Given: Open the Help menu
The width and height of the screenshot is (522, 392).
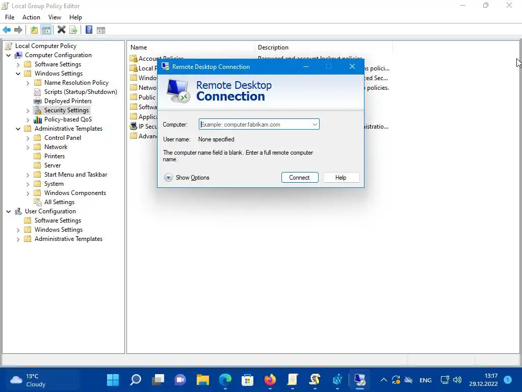Looking at the screenshot, I should [75, 17].
